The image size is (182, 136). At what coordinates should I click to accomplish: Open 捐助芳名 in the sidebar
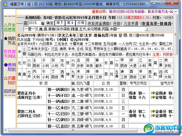click(10, 41)
